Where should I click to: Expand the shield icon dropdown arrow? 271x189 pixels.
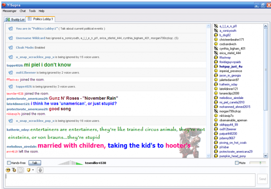pyautogui.click(x=33, y=170)
